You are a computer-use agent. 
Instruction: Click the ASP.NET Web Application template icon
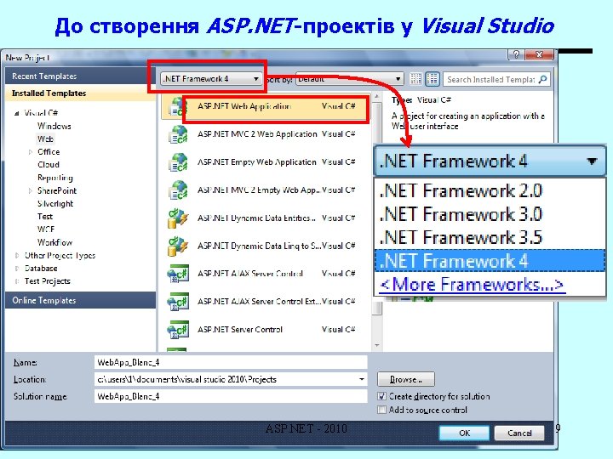click(x=177, y=106)
